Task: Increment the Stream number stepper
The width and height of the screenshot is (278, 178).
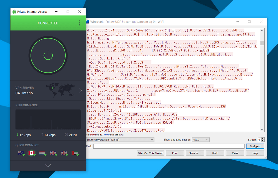Action: point(263,139)
